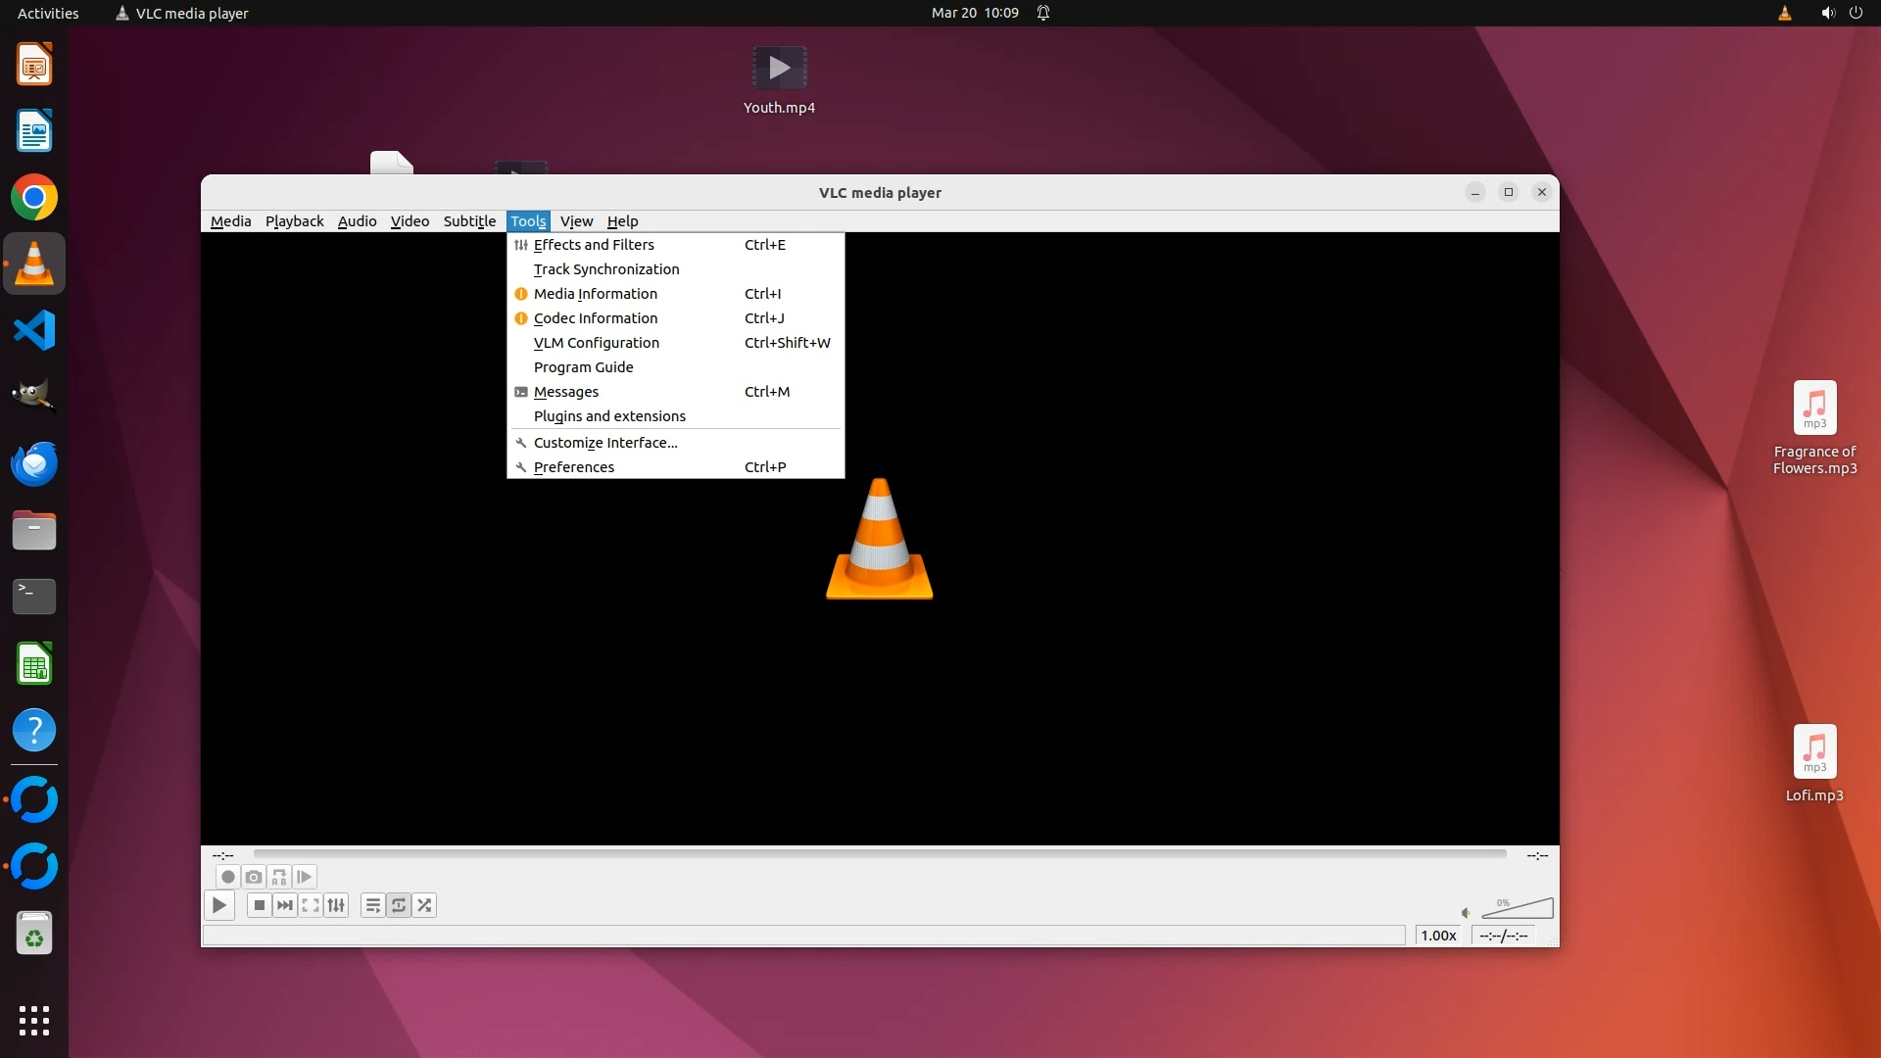Skip to next media in playlist
Image resolution: width=1881 pixels, height=1058 pixels.
point(285,905)
